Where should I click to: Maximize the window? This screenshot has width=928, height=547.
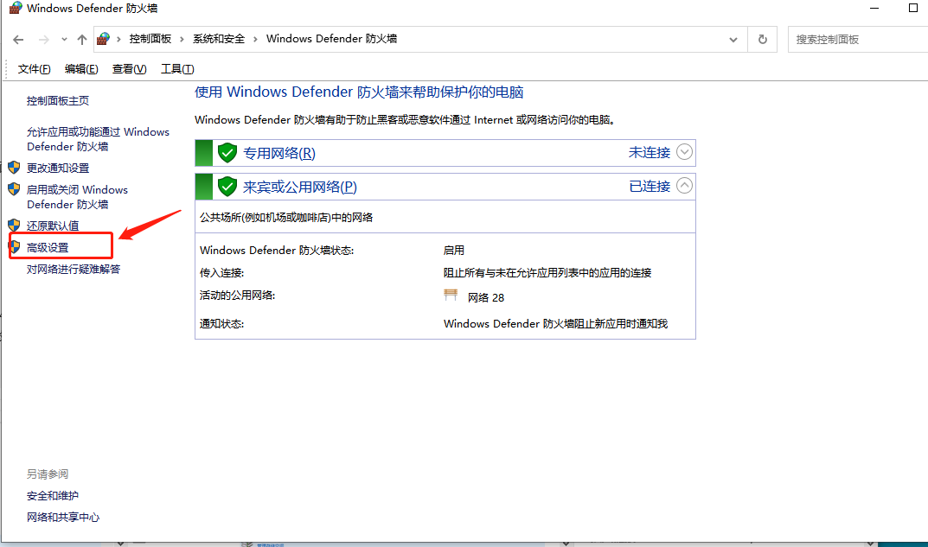point(912,8)
